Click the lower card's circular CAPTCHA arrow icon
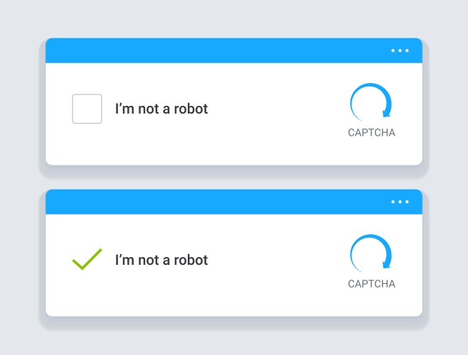The height and width of the screenshot is (355, 468). coord(371,255)
